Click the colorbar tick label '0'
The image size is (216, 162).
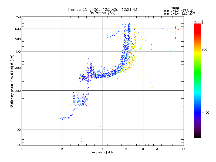[202, 81]
